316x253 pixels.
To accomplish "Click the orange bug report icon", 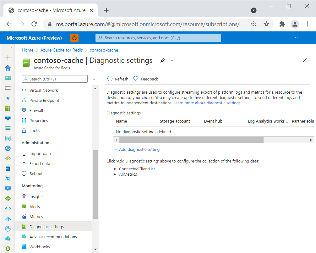I will pos(74,38).
